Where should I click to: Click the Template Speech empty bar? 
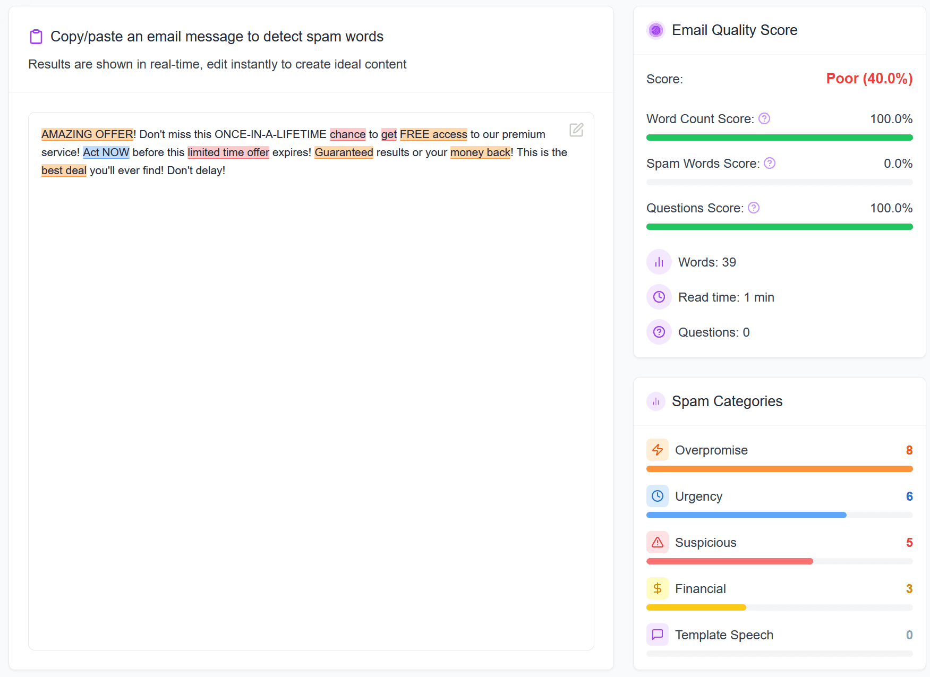coord(779,654)
